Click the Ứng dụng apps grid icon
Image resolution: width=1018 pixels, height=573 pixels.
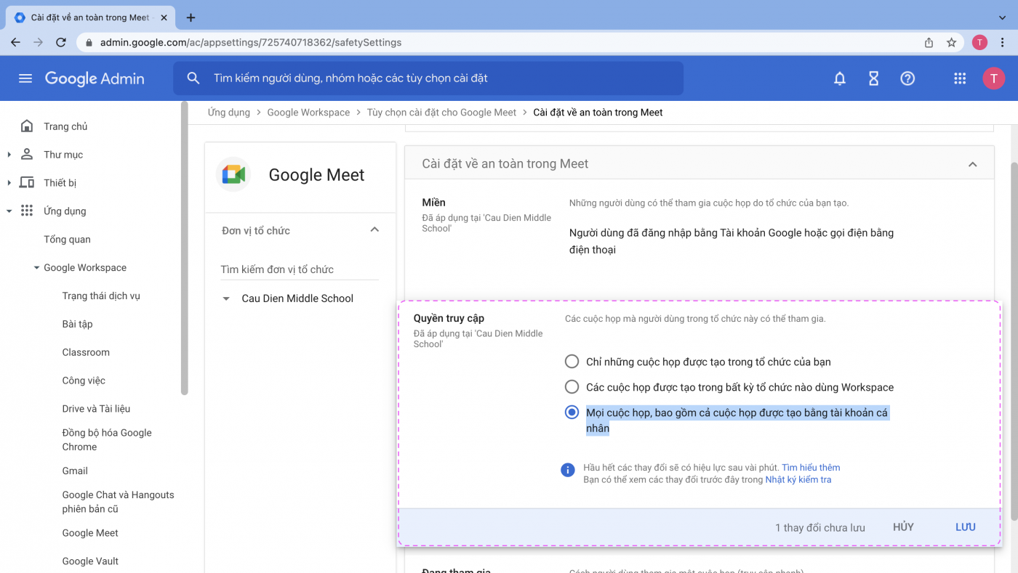click(x=27, y=211)
